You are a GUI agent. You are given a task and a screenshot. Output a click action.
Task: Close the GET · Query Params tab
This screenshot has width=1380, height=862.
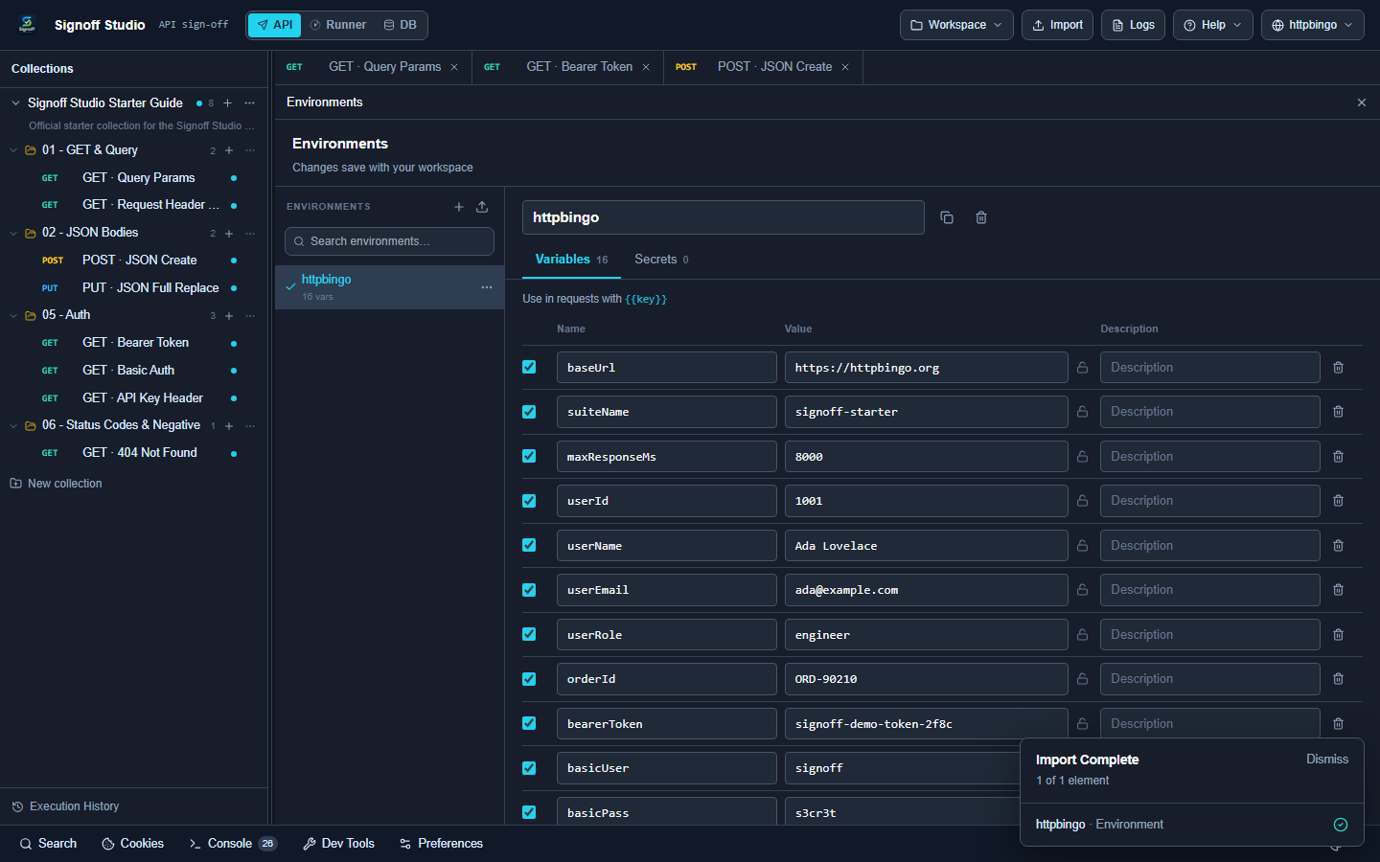(x=454, y=67)
